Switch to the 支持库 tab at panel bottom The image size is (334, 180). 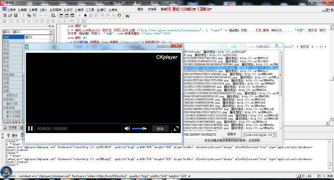coord(11,128)
